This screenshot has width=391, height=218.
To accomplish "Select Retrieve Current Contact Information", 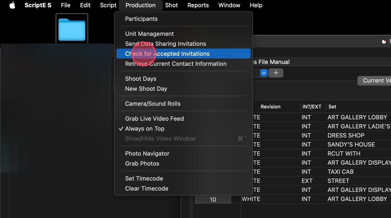I will [176, 64].
